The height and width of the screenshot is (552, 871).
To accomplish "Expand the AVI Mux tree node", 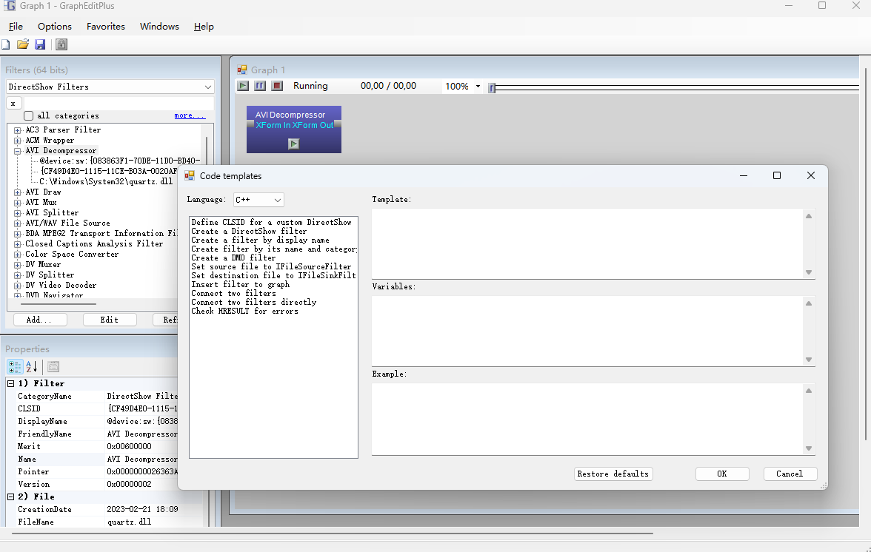I will (17, 203).
